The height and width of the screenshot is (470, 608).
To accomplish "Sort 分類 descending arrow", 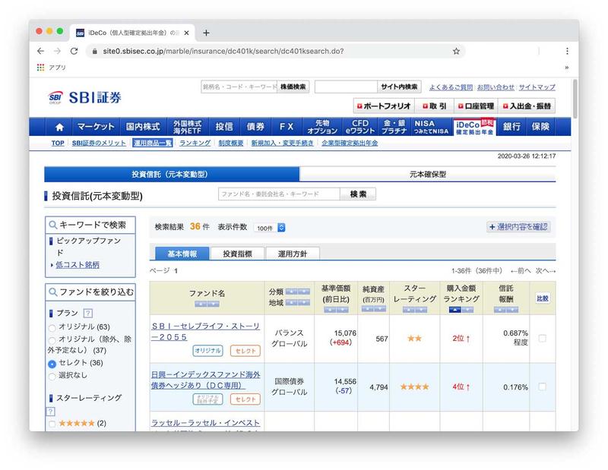I will [x=303, y=292].
